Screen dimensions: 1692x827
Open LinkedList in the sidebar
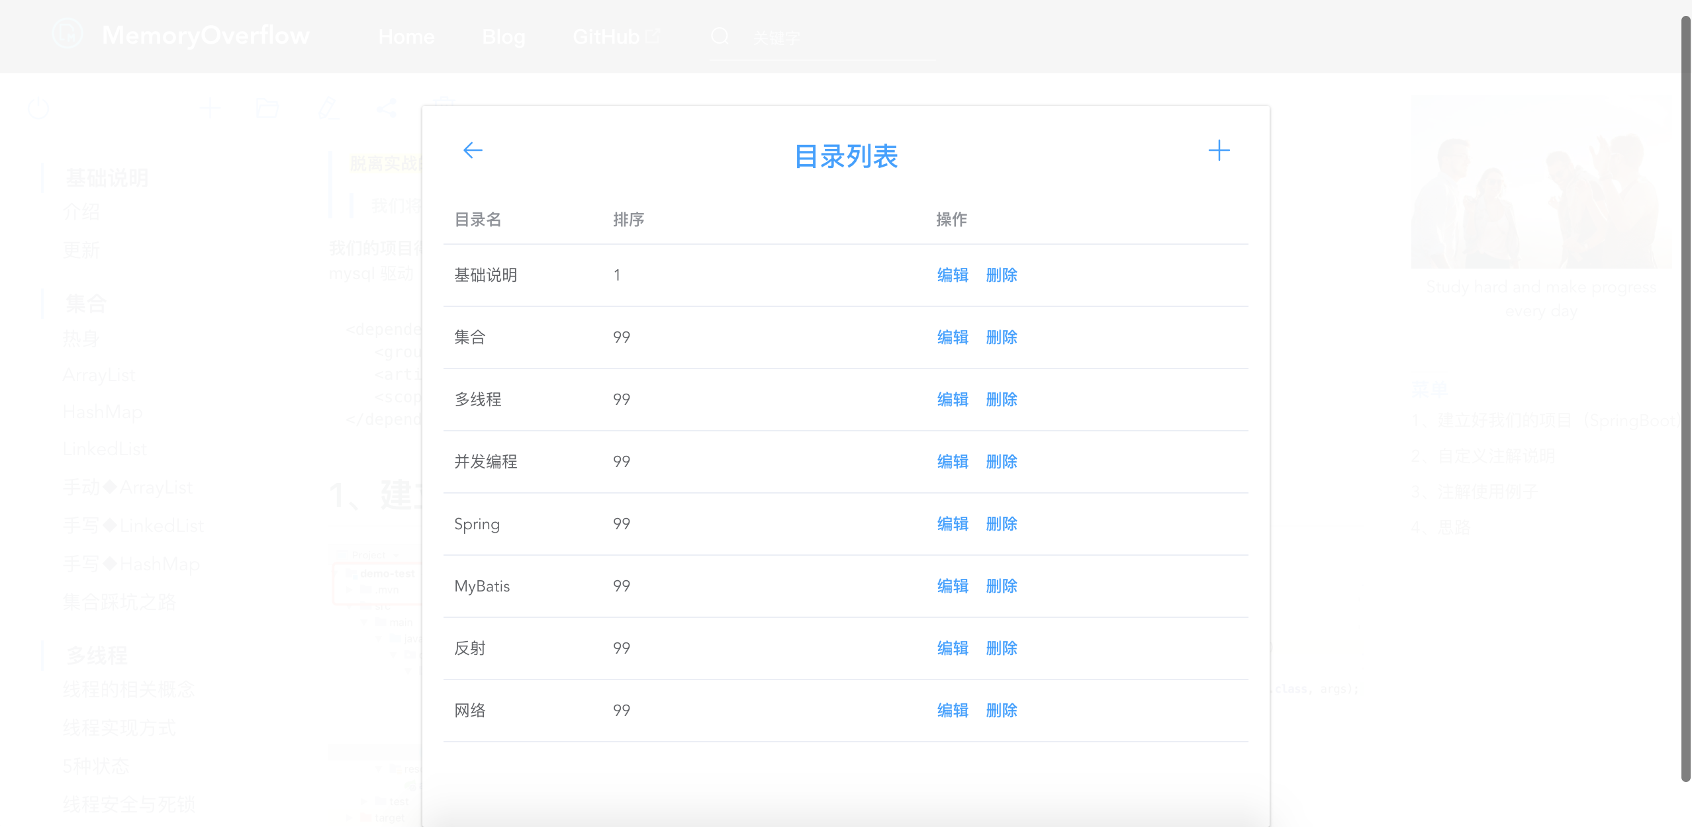tap(105, 450)
